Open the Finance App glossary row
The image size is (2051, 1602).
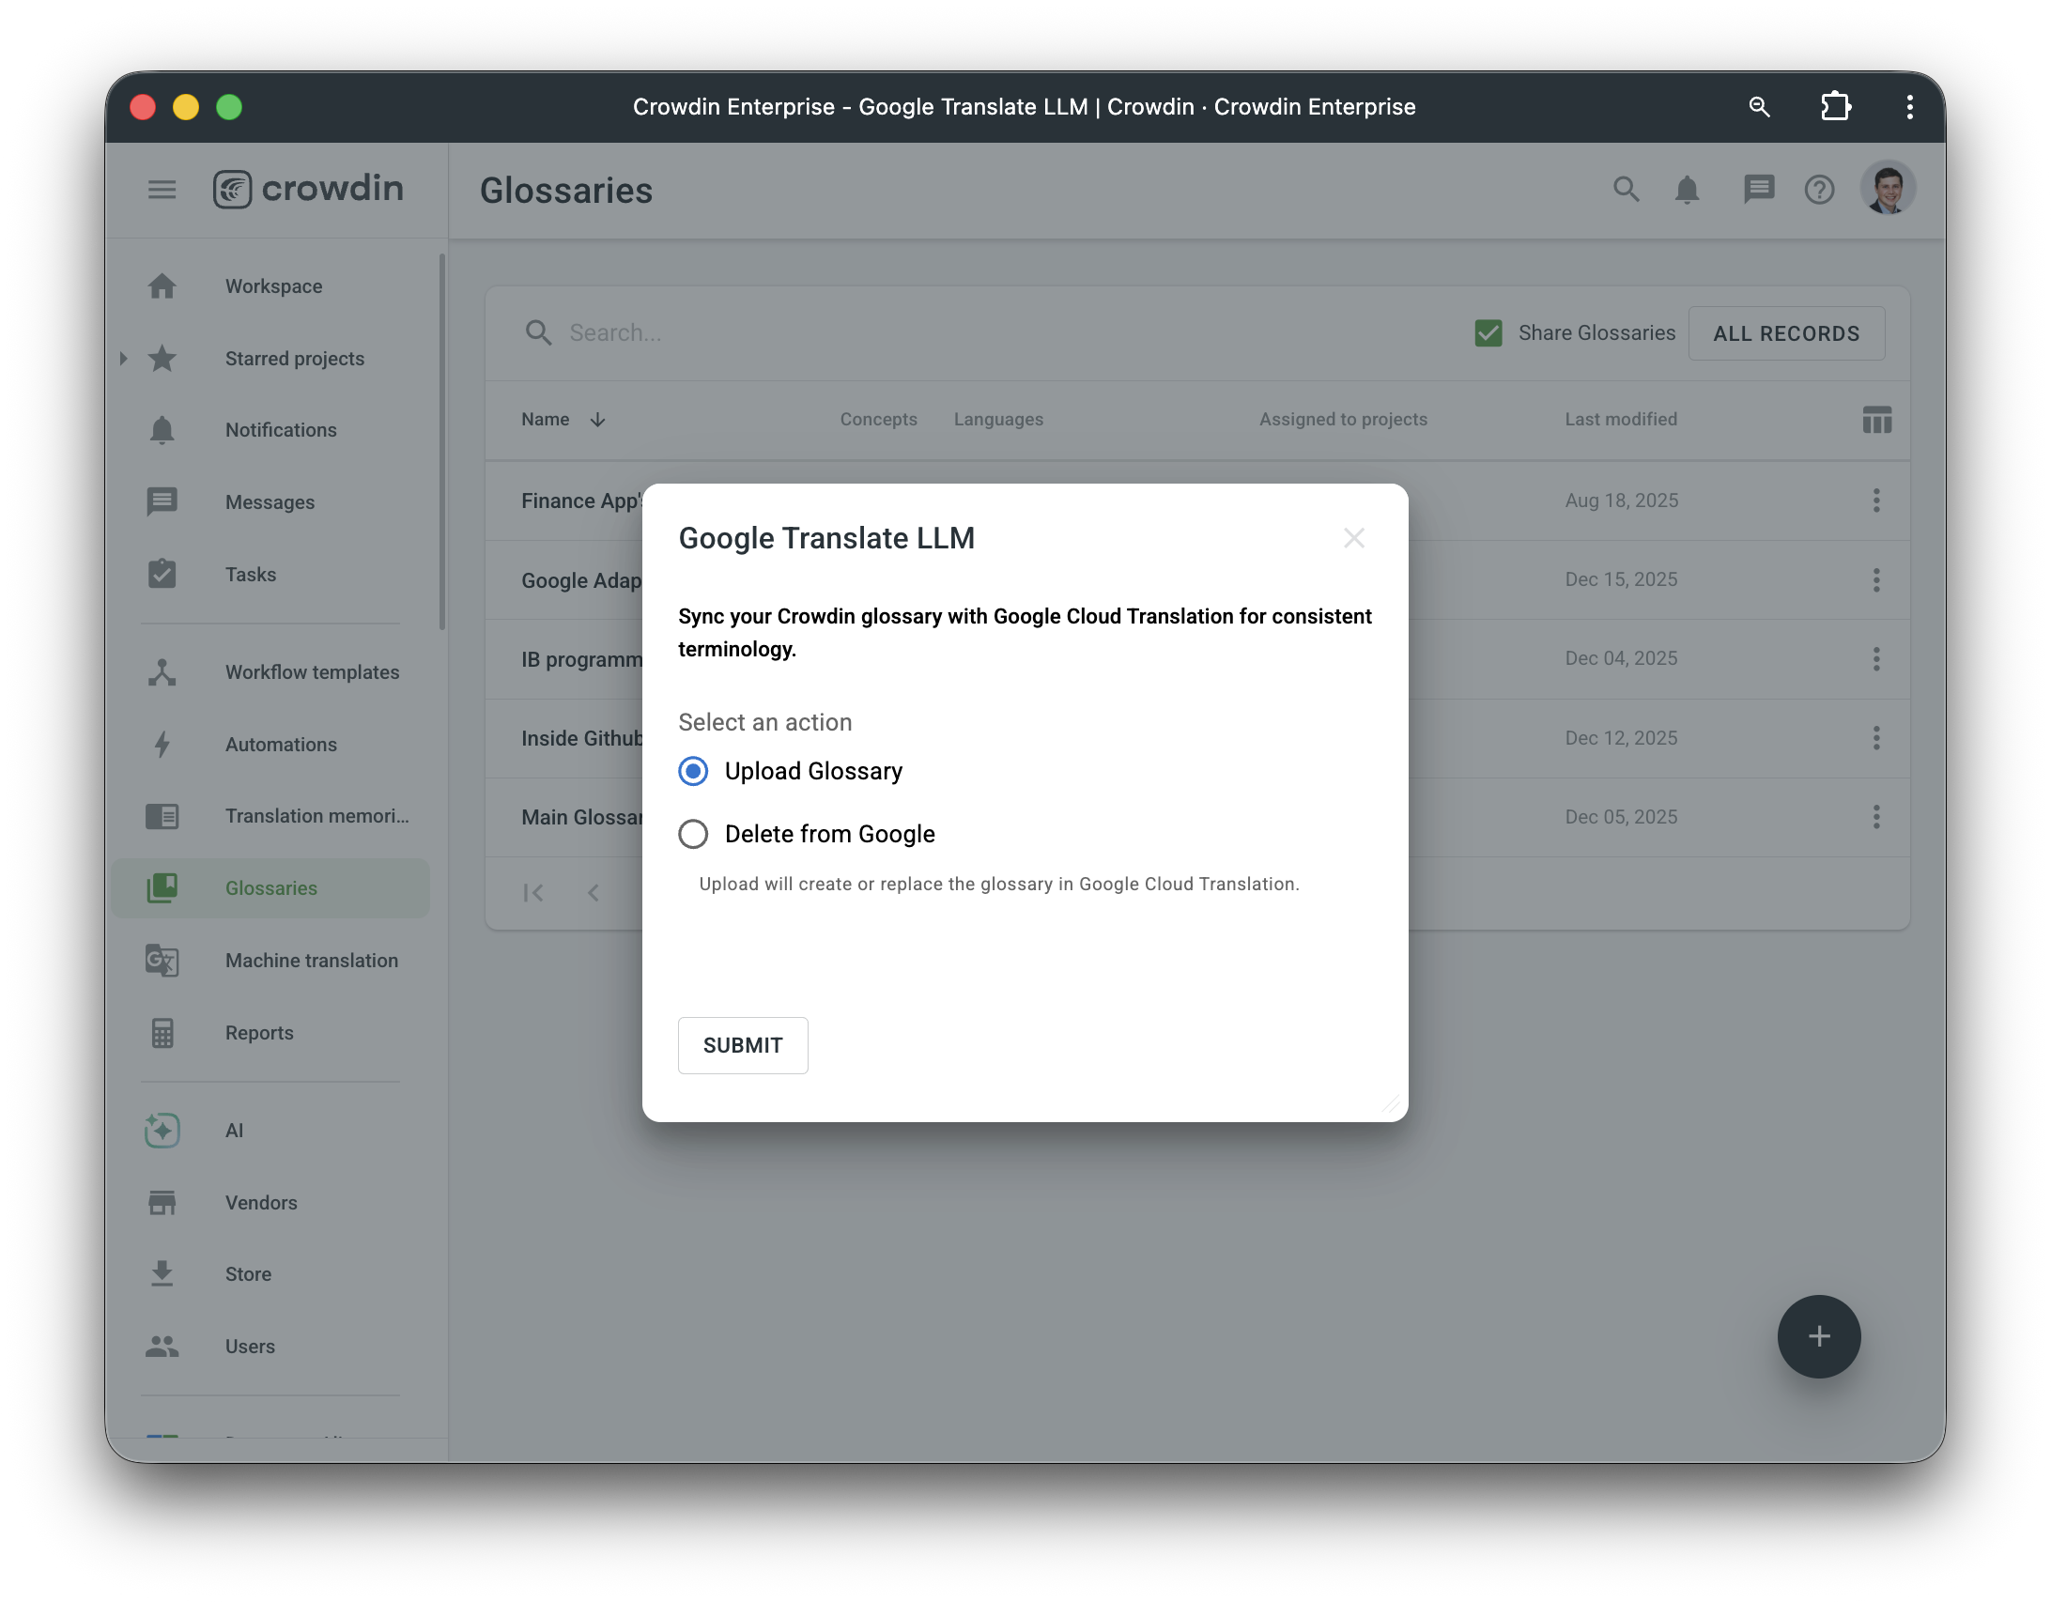click(581, 501)
